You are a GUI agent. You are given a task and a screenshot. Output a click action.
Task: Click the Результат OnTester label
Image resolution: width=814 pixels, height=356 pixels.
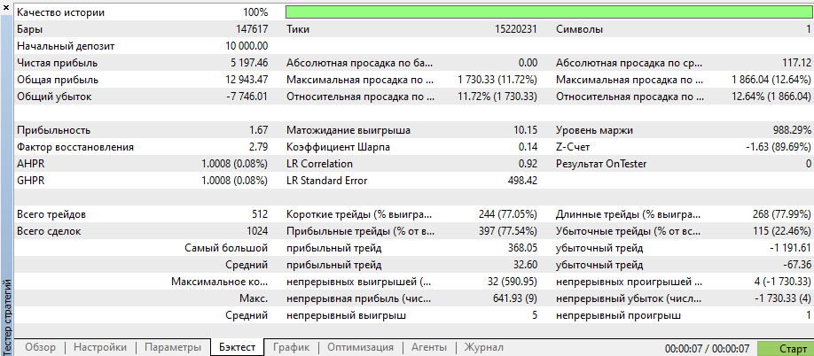pos(600,164)
